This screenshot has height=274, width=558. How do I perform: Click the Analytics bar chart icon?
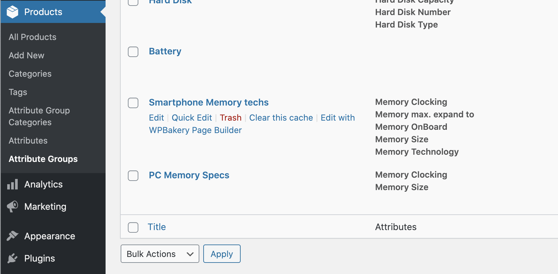click(12, 185)
